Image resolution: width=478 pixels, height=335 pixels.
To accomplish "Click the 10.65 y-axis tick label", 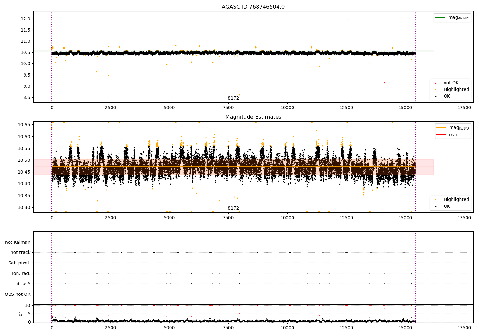I will pyautogui.click(x=24, y=125).
